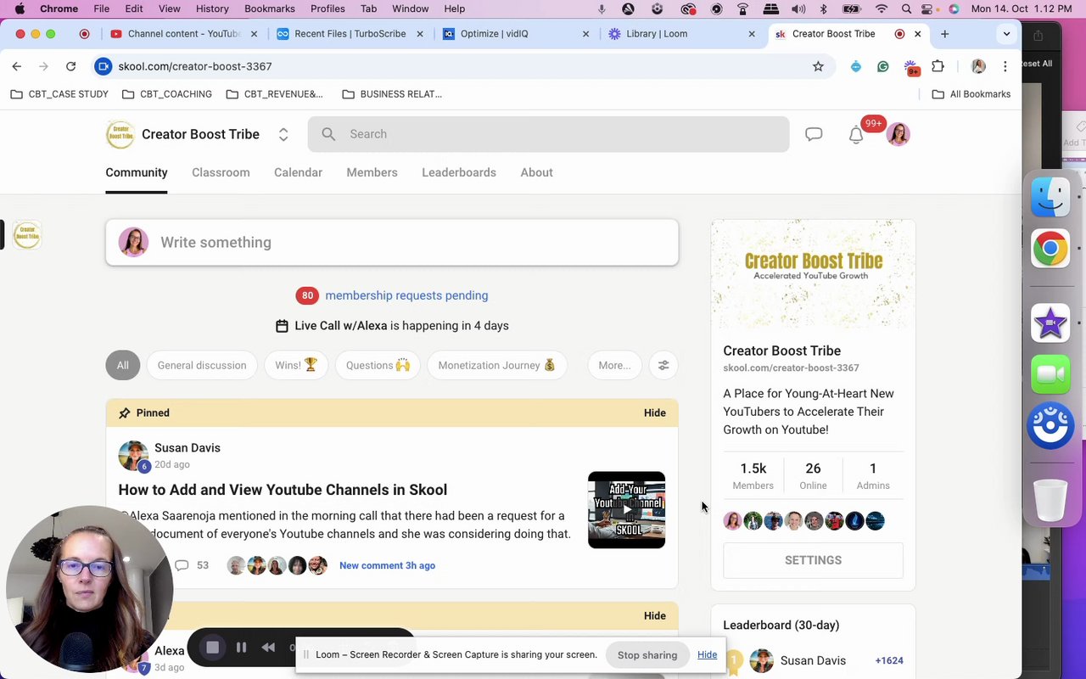
Task: Switch to Channel content YouTube tab
Action: pos(183,34)
